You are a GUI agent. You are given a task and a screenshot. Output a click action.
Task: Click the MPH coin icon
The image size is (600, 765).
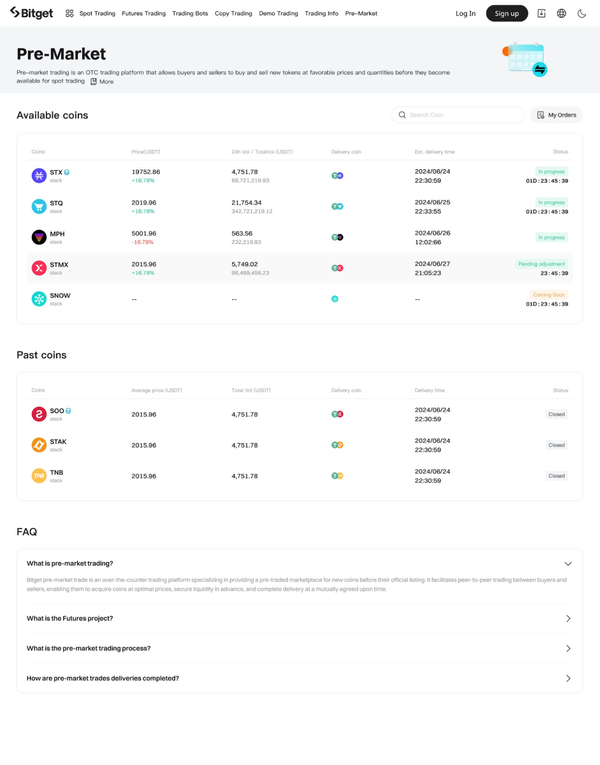click(39, 237)
